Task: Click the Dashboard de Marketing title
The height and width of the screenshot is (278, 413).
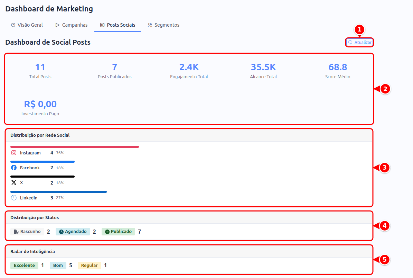Action: pyautogui.click(x=49, y=9)
